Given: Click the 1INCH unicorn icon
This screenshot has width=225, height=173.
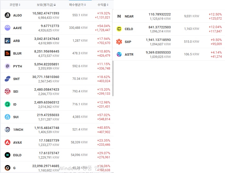Looking at the screenshot, I should click(x=7, y=129).
